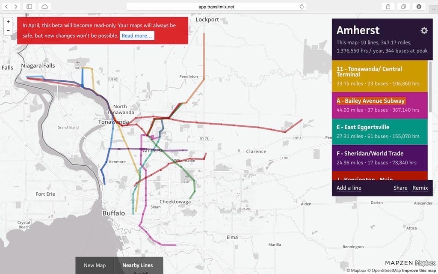
Task: Click the Elma town label
Action: (x=232, y=237)
